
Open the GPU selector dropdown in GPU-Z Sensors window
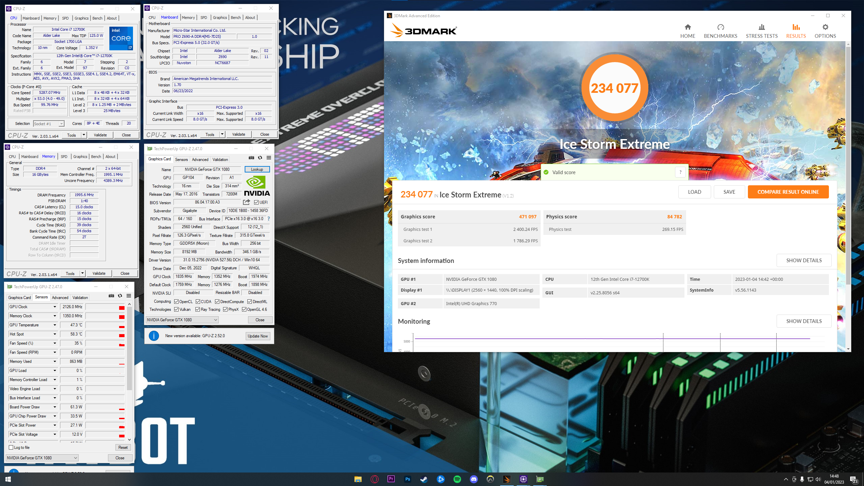pyautogui.click(x=42, y=458)
